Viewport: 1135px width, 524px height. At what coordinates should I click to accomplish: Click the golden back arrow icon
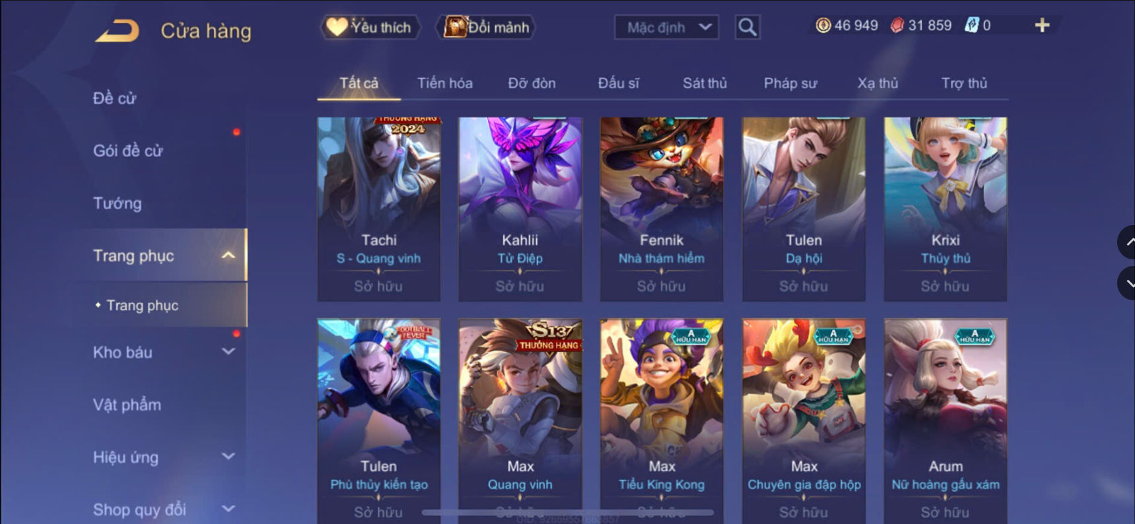[x=118, y=31]
